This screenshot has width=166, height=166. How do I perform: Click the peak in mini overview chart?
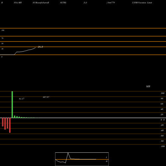[68, 153]
